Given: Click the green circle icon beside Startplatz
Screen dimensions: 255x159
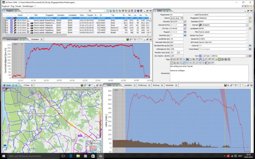Looking at the screenshot, I should coord(250,22).
